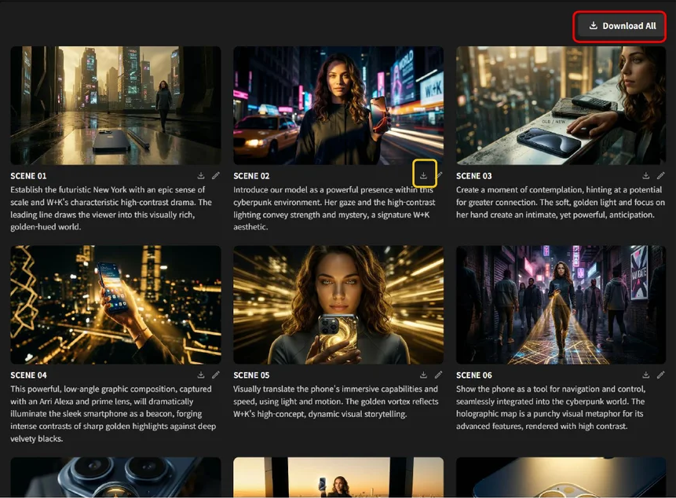676x498 pixels.
Task: Click the SCENE 01 title
Action: (x=28, y=176)
